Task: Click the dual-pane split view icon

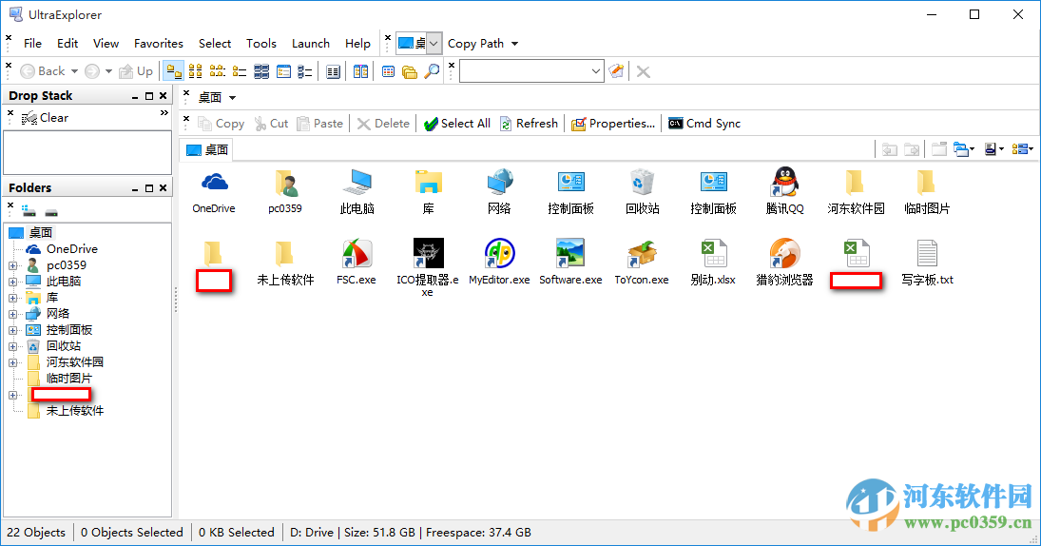Action: click(x=360, y=71)
